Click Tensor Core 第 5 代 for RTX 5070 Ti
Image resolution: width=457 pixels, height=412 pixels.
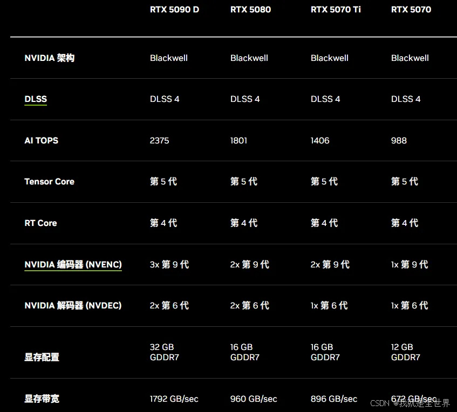(324, 182)
